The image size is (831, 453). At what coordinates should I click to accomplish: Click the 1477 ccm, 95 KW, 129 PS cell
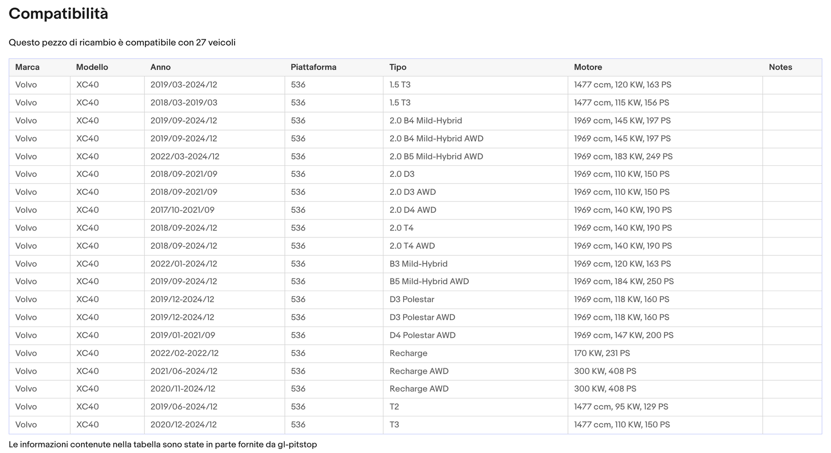pyautogui.click(x=621, y=407)
